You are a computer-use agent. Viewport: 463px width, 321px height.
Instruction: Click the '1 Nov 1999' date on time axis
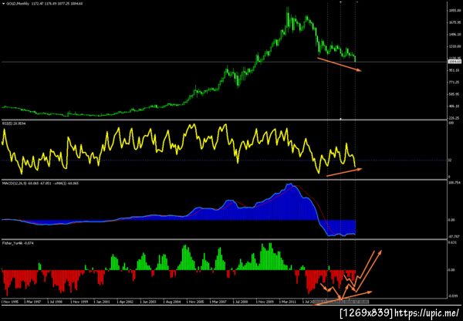coord(79,302)
